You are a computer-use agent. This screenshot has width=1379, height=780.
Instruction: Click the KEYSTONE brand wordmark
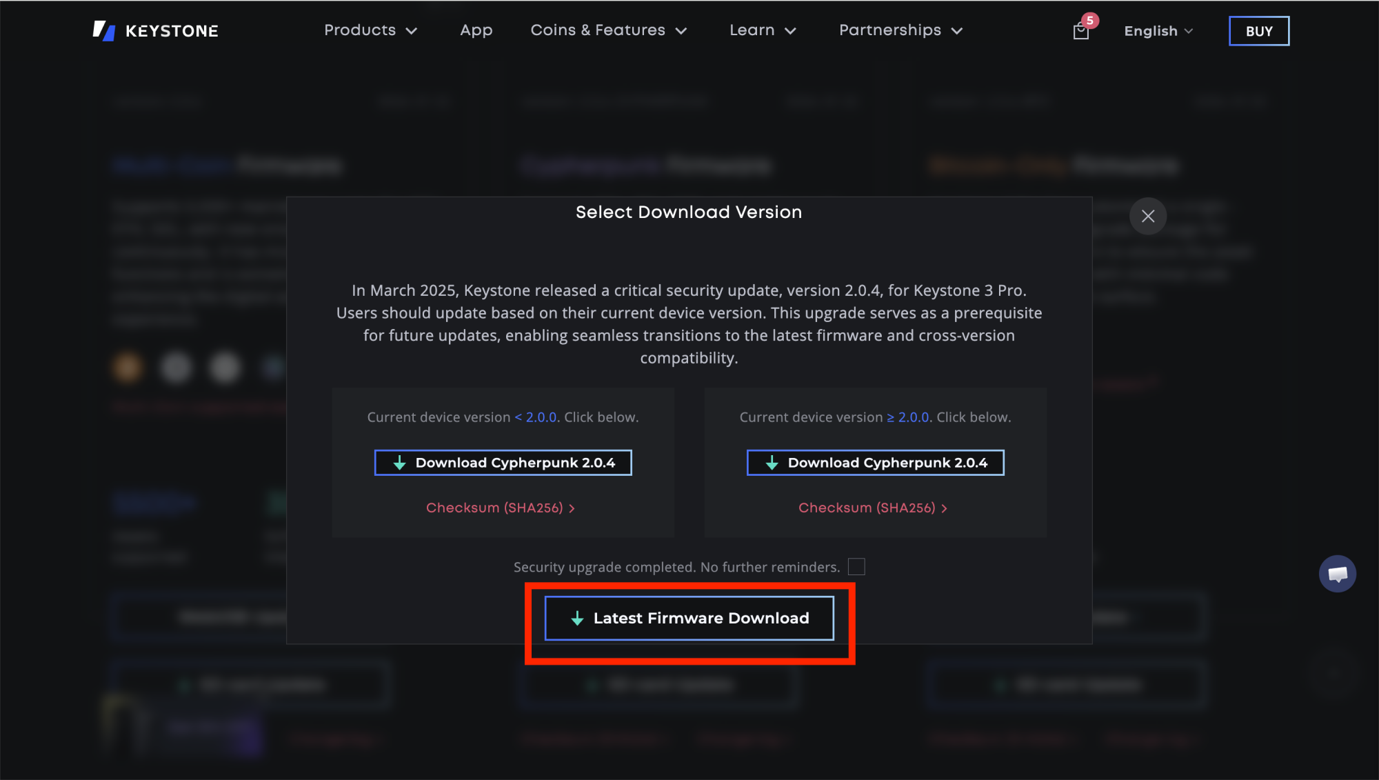[x=172, y=31]
